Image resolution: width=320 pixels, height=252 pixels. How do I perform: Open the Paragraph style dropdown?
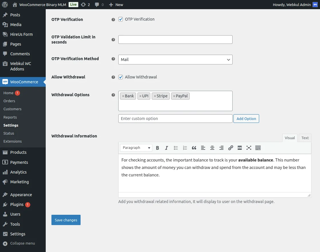[136, 147]
